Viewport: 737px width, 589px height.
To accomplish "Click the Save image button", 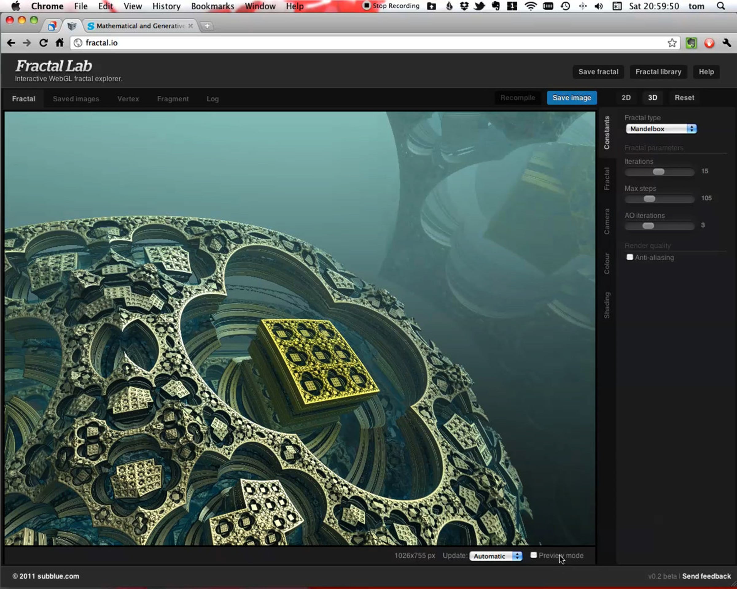I will [x=571, y=98].
